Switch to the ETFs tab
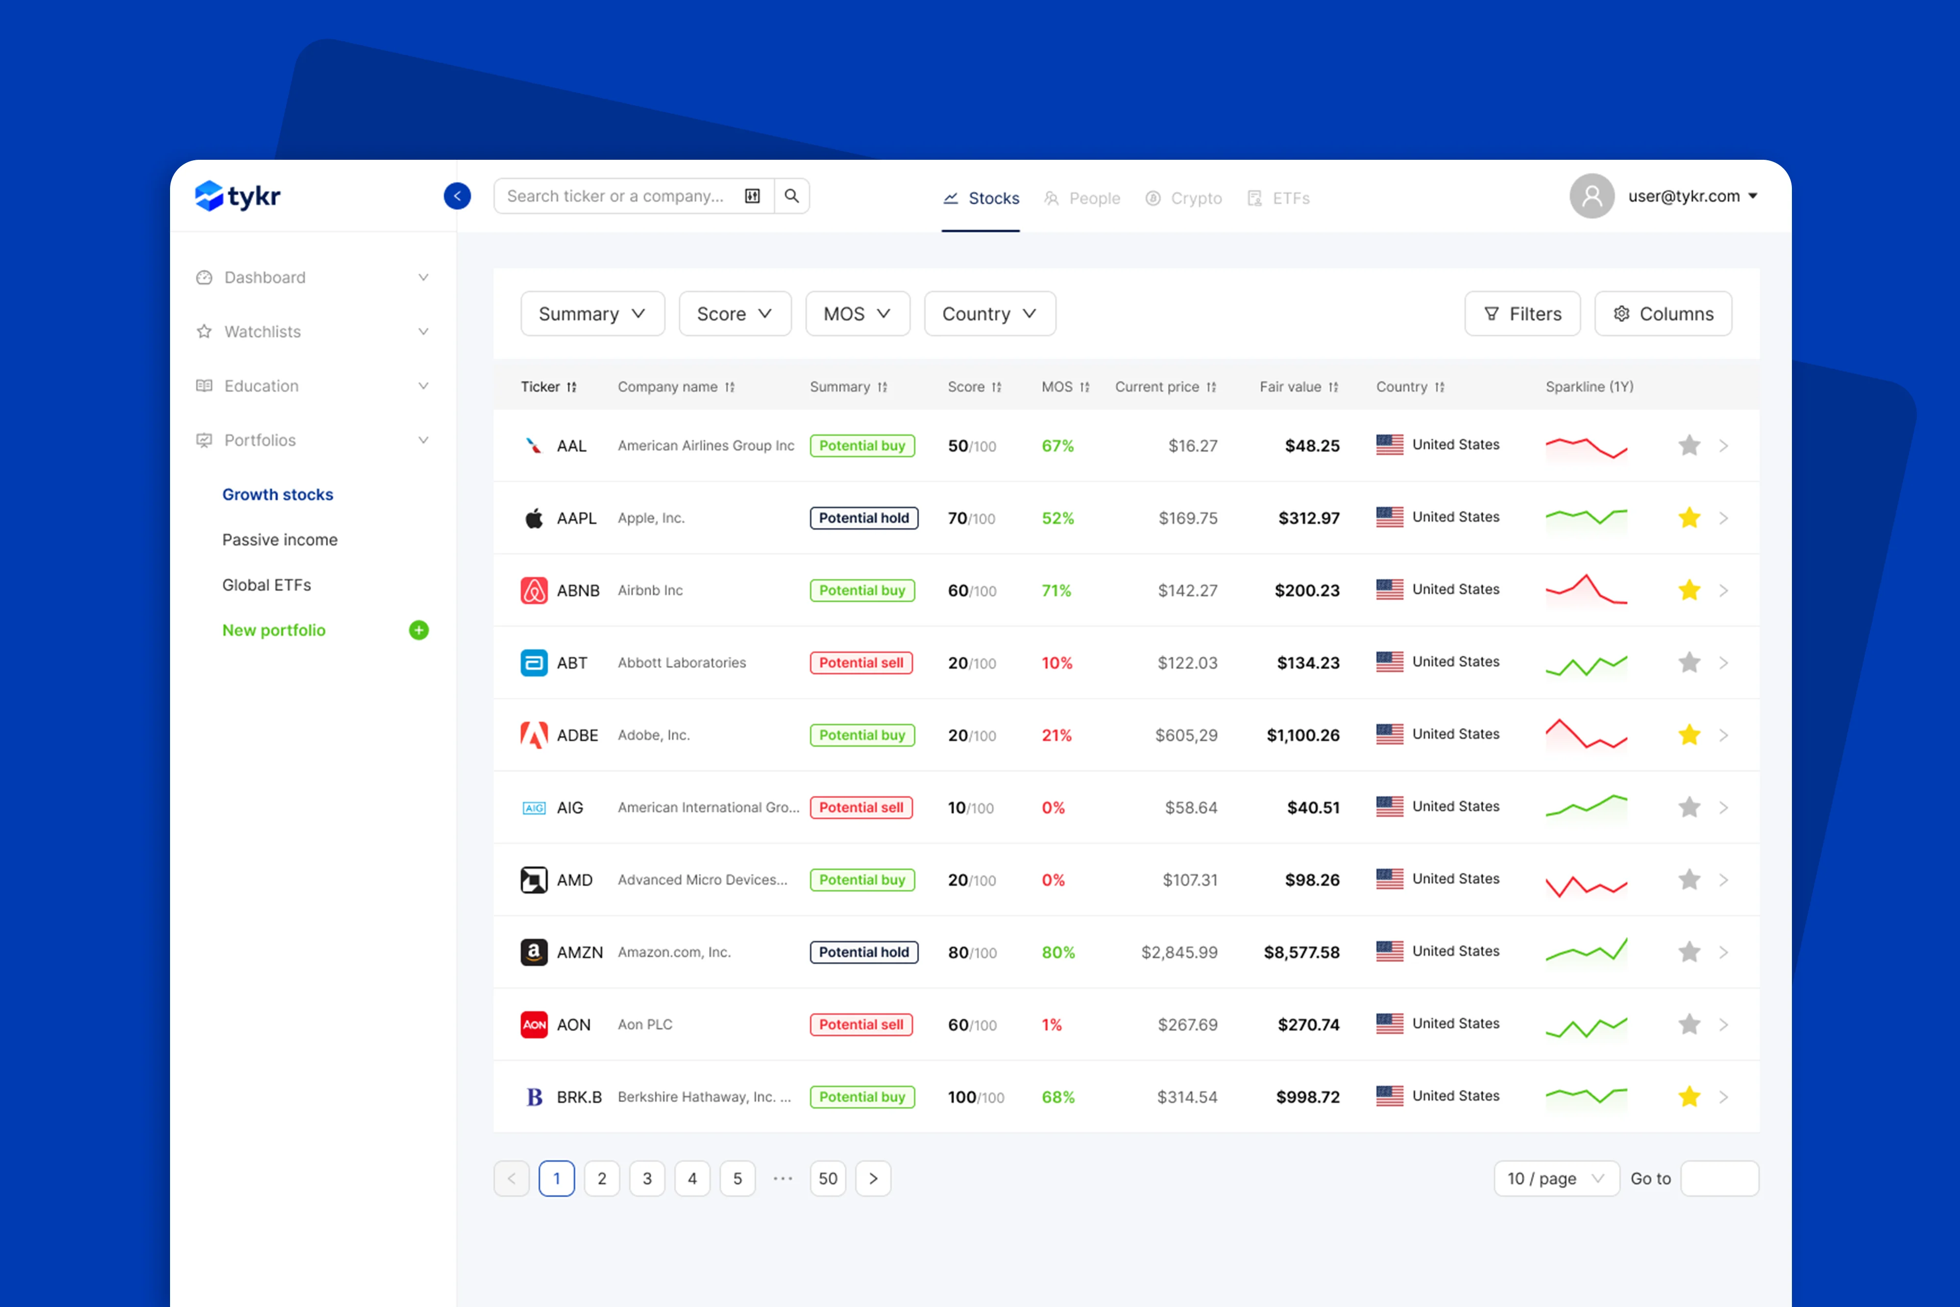The width and height of the screenshot is (1960, 1307). pos(1278,198)
